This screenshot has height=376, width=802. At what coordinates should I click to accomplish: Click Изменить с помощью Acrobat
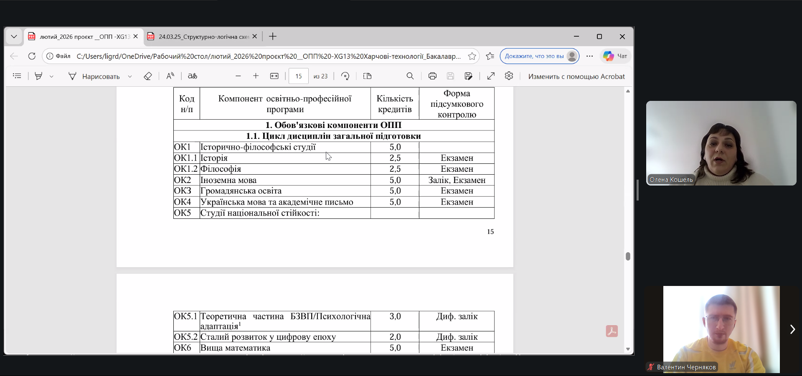point(576,76)
